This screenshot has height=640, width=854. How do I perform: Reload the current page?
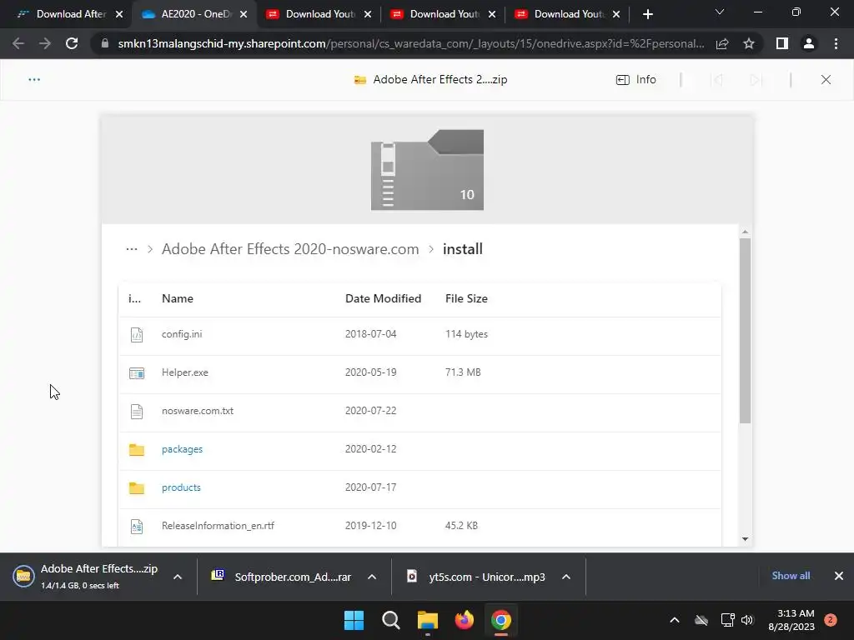pyautogui.click(x=72, y=43)
